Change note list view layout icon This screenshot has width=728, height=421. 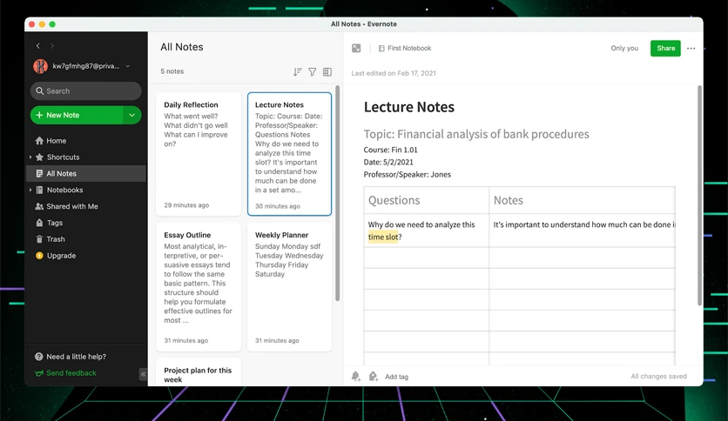(x=327, y=72)
